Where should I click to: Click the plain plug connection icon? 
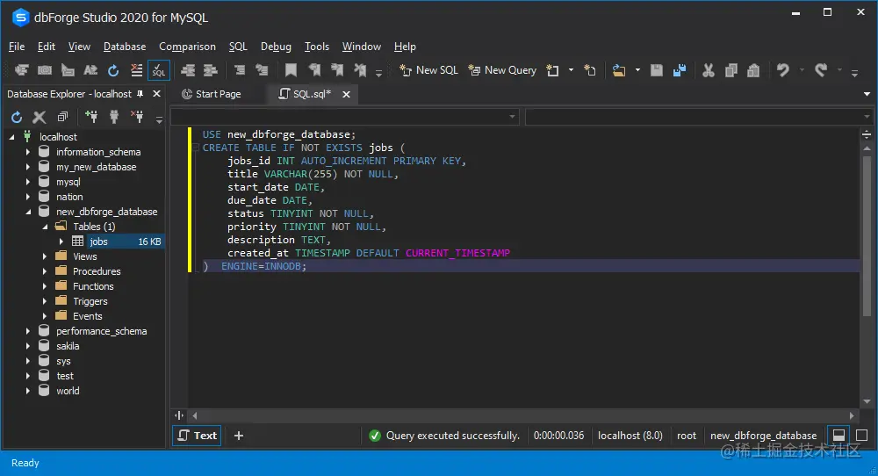[x=114, y=117]
